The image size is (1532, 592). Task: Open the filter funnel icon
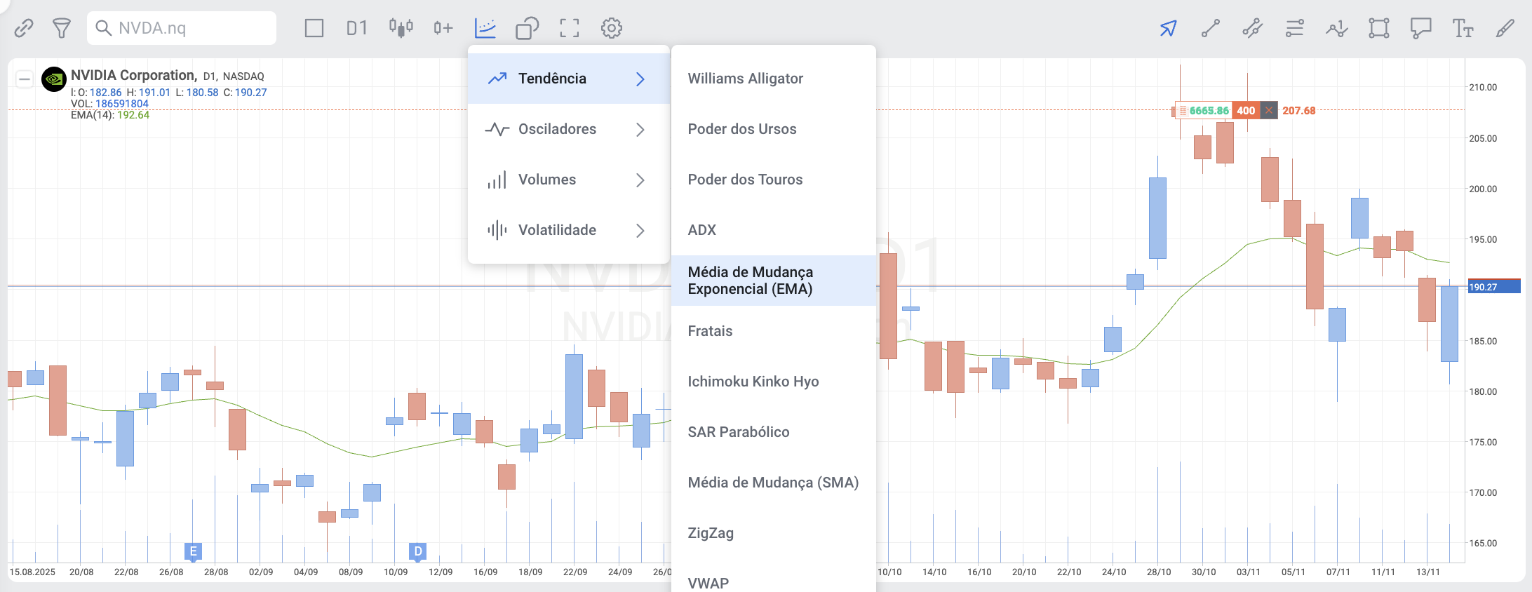pos(62,28)
